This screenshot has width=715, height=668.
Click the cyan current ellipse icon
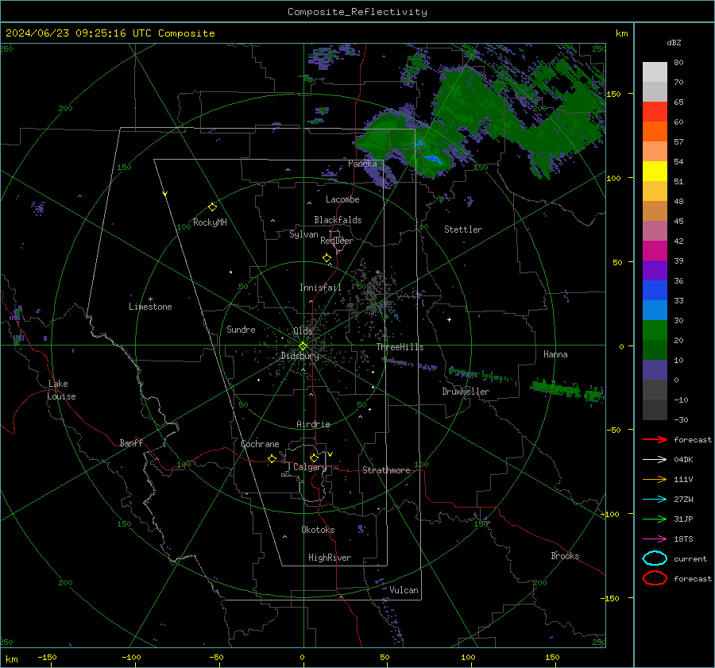point(655,558)
